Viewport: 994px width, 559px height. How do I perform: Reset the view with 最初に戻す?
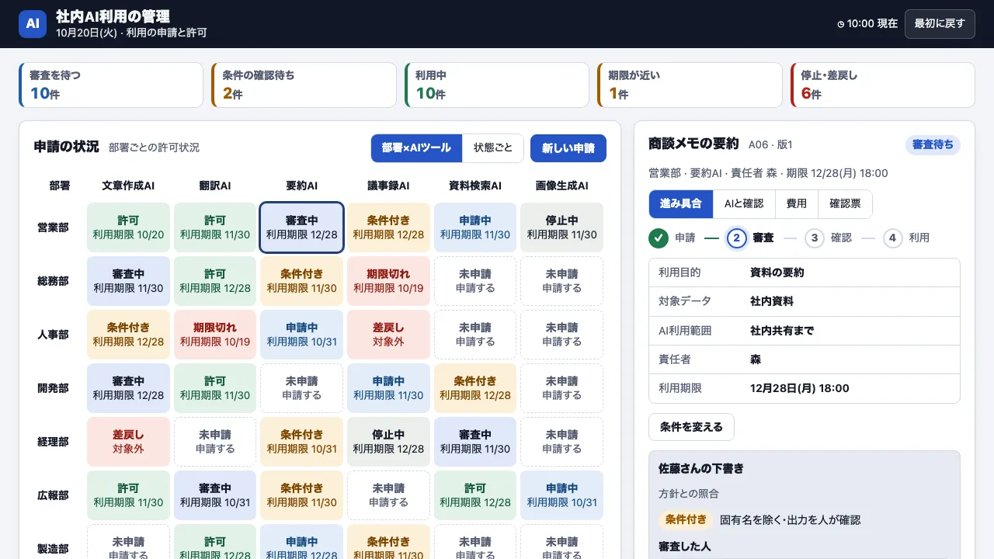click(x=940, y=24)
